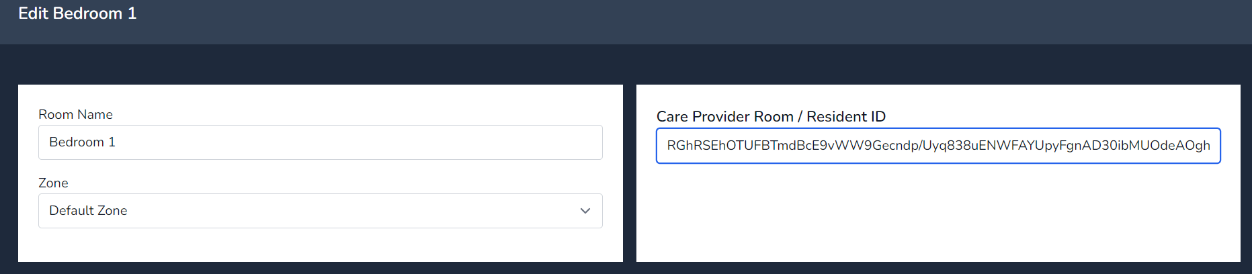Click the 'Edit Bedroom 1' page heading
Screen dimensions: 1252x274
77,13
